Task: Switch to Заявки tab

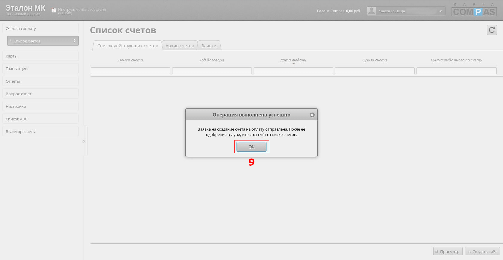Action: tap(209, 46)
